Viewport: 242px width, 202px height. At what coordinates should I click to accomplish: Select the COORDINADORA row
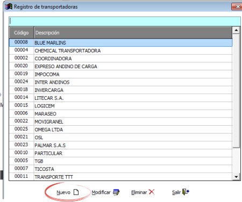point(120,59)
